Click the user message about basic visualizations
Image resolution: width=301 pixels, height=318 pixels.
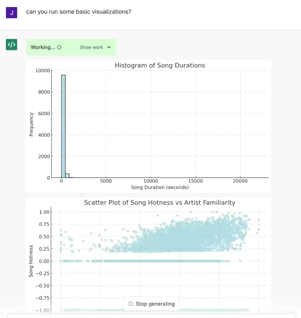(79, 12)
